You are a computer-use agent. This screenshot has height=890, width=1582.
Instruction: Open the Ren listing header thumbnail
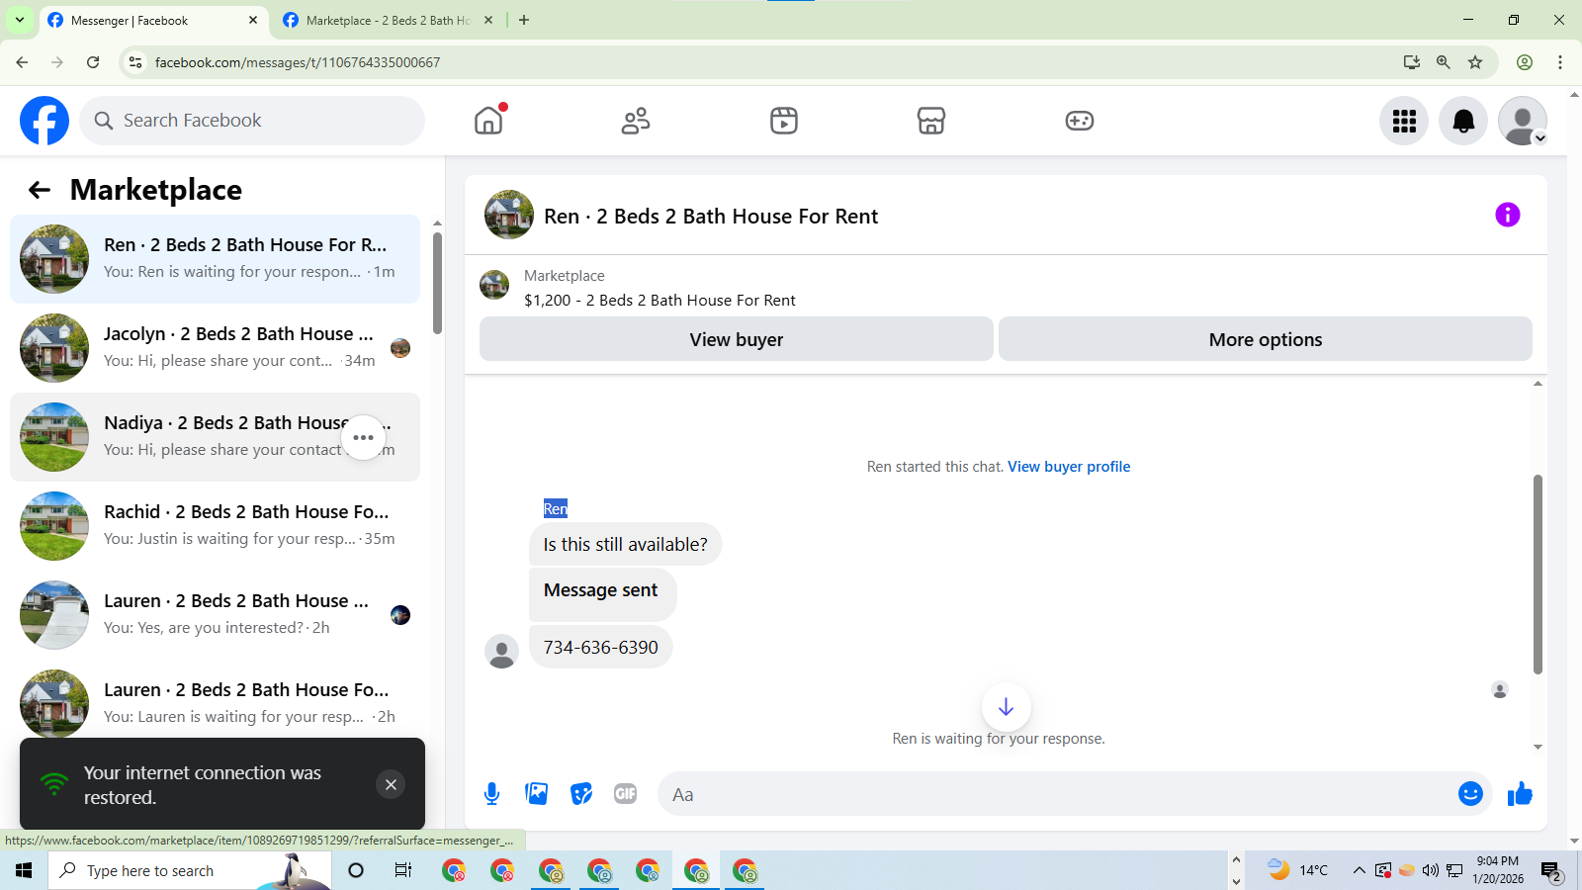(509, 215)
